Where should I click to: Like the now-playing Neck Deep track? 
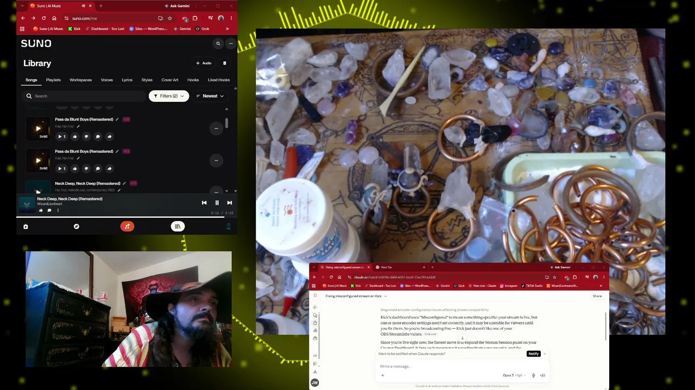41,210
